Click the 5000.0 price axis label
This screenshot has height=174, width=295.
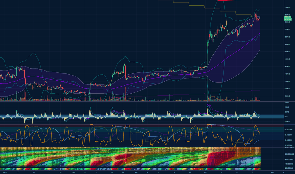[287, 37]
